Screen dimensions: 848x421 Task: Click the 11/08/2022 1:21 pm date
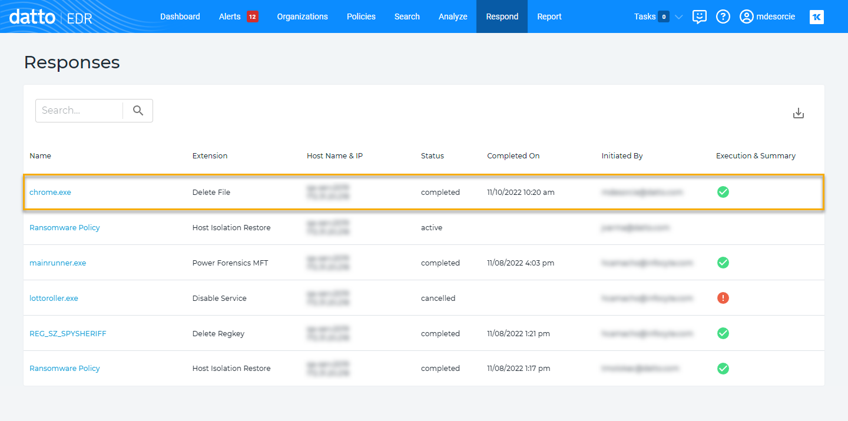(x=518, y=333)
